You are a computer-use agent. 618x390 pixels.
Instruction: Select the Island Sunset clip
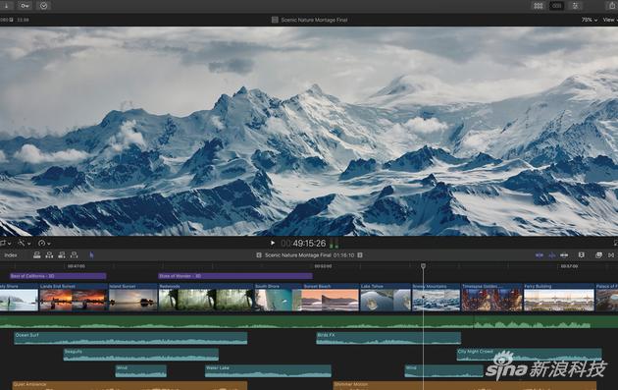point(133,298)
